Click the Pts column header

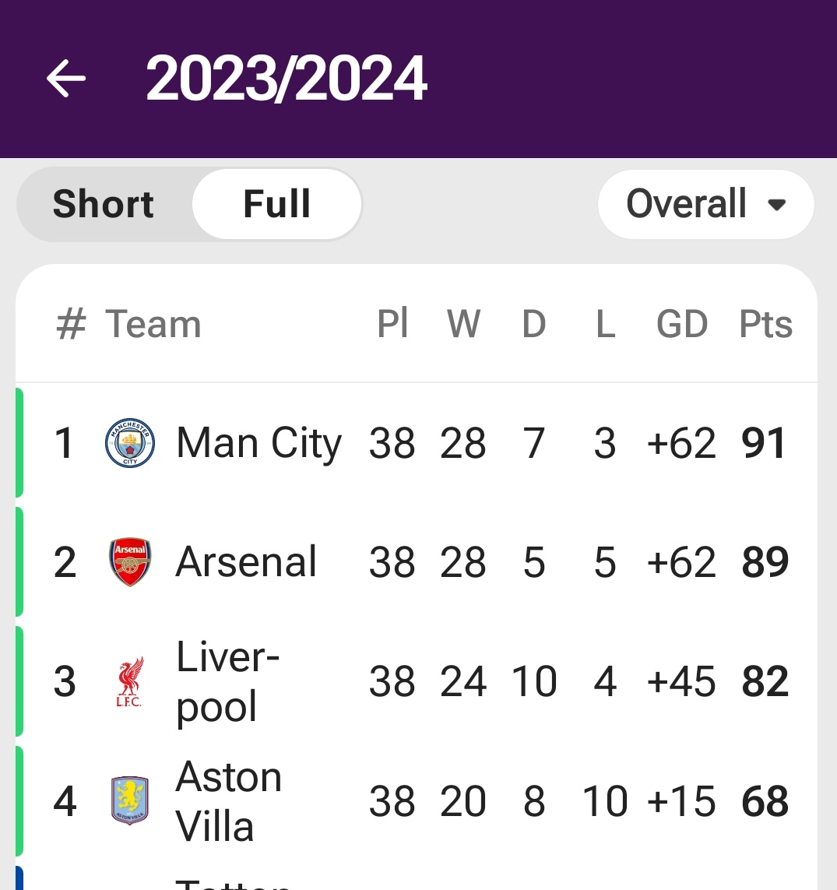point(765,324)
